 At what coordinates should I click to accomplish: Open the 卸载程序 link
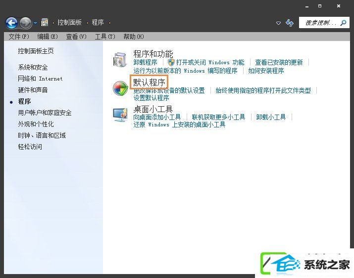pyautogui.click(x=145, y=62)
